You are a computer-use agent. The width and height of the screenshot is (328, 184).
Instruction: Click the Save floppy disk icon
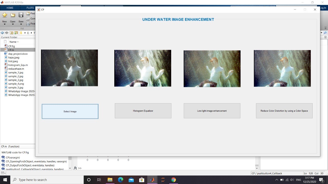click(21, 15)
